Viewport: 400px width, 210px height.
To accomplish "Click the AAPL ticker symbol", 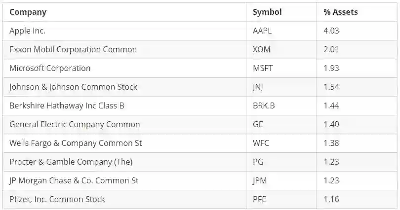I will click(262, 31).
